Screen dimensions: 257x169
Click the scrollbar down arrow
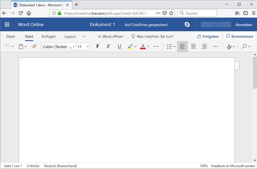(255, 160)
